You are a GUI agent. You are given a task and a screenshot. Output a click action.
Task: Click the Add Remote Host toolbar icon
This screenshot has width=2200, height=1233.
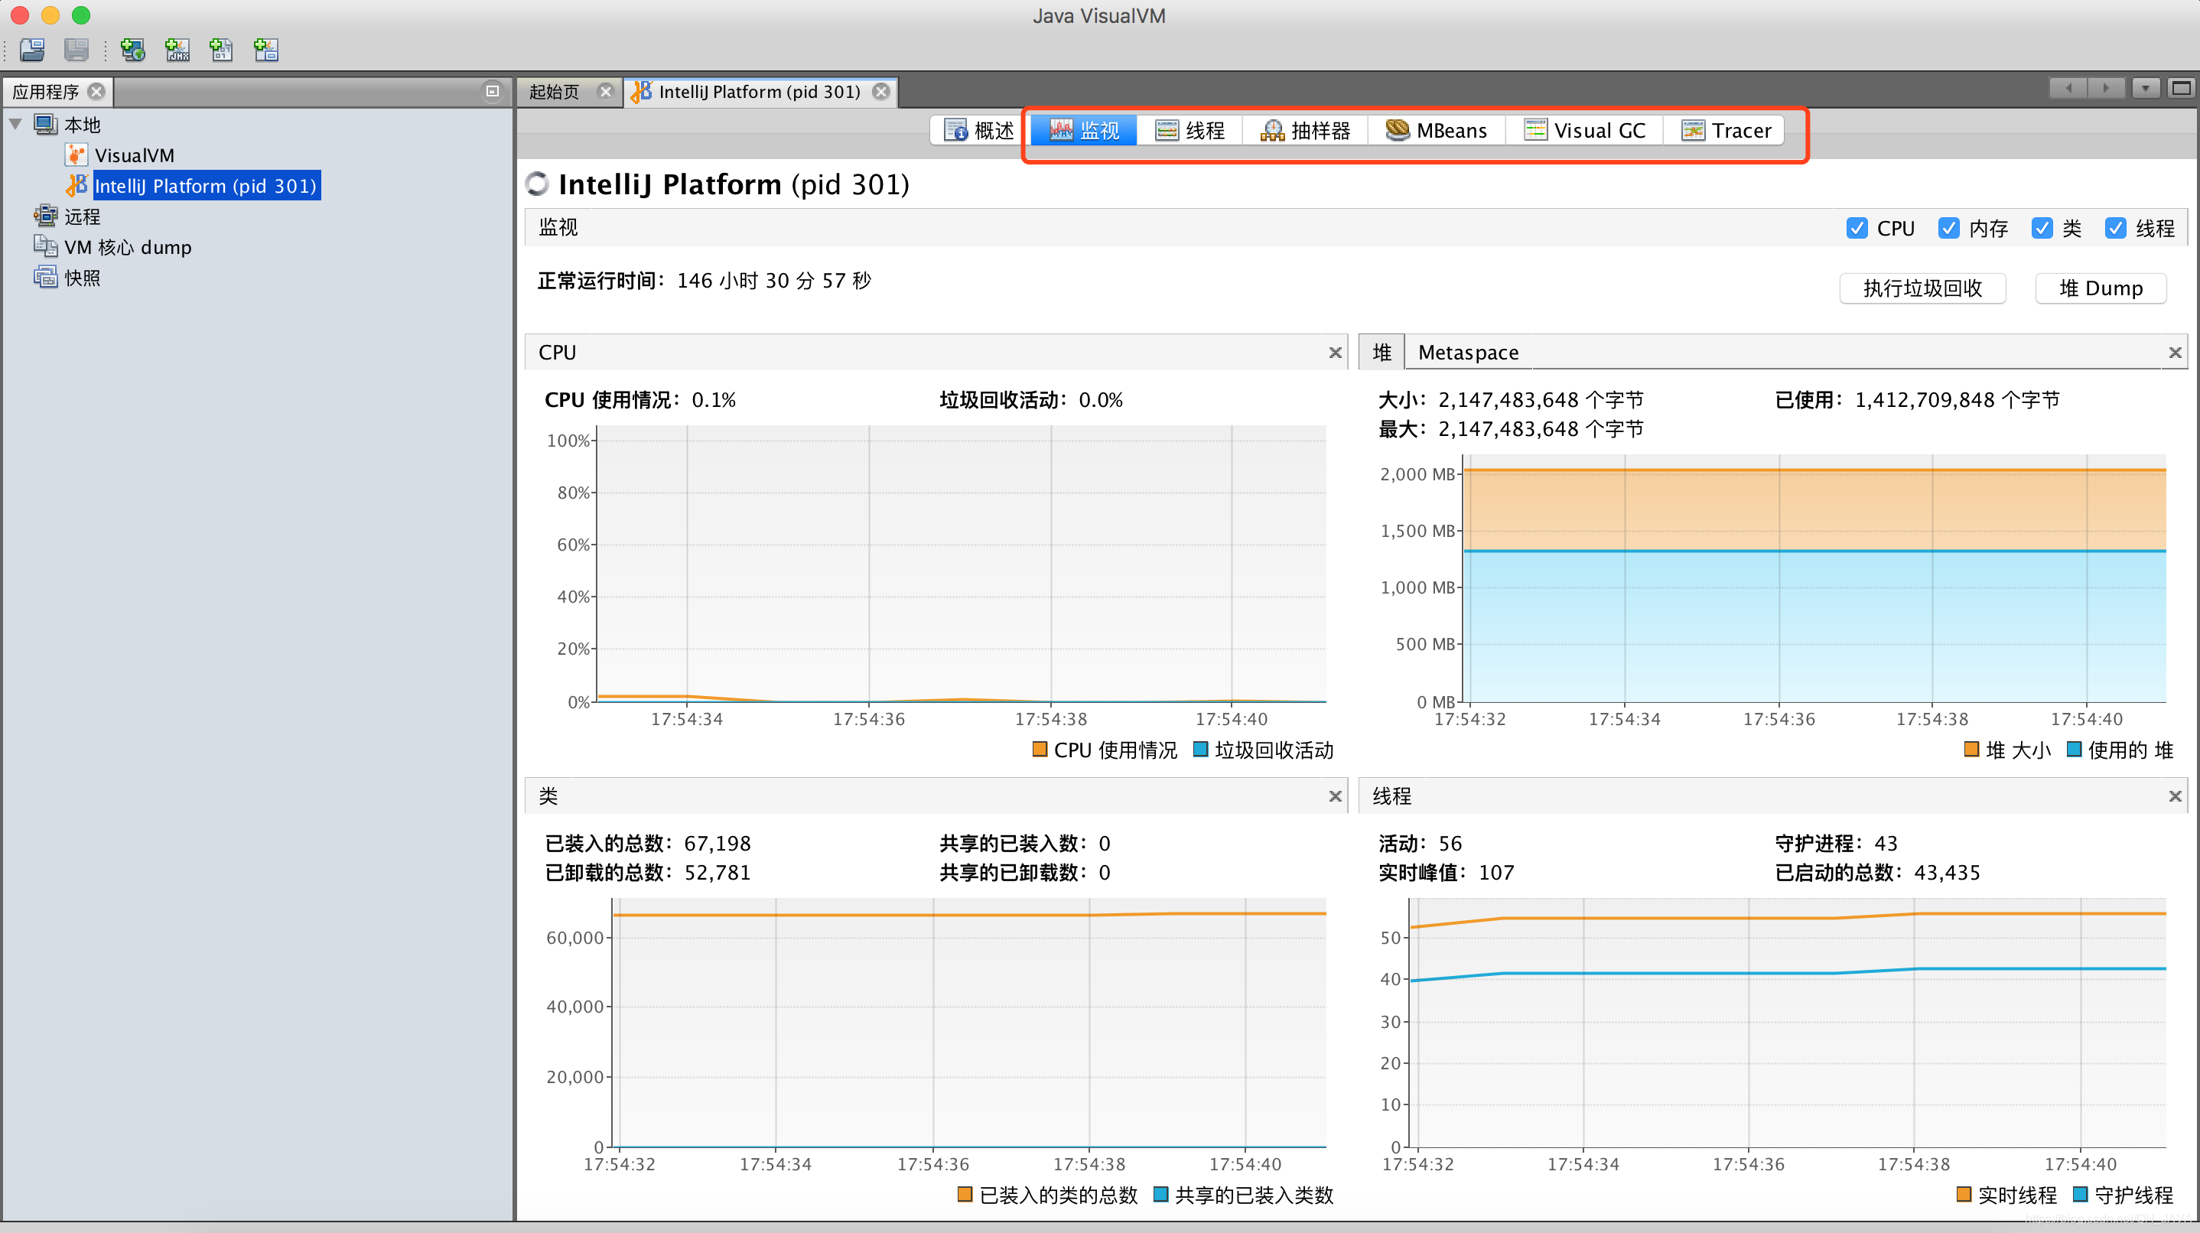[132, 50]
